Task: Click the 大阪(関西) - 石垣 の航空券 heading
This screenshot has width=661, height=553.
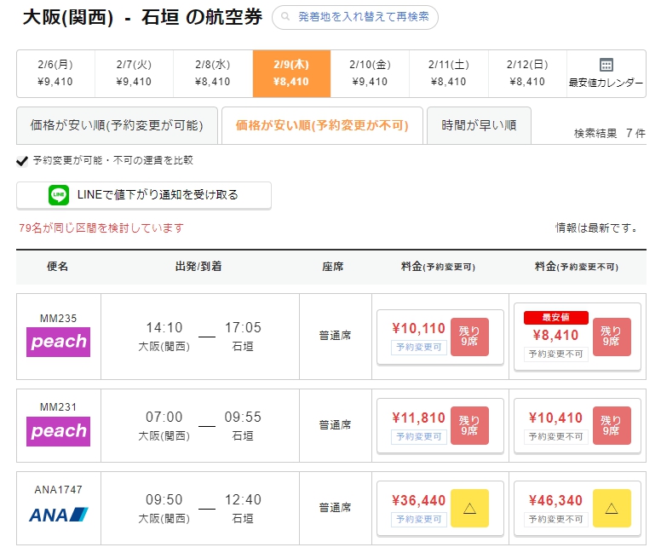Action: (x=142, y=18)
